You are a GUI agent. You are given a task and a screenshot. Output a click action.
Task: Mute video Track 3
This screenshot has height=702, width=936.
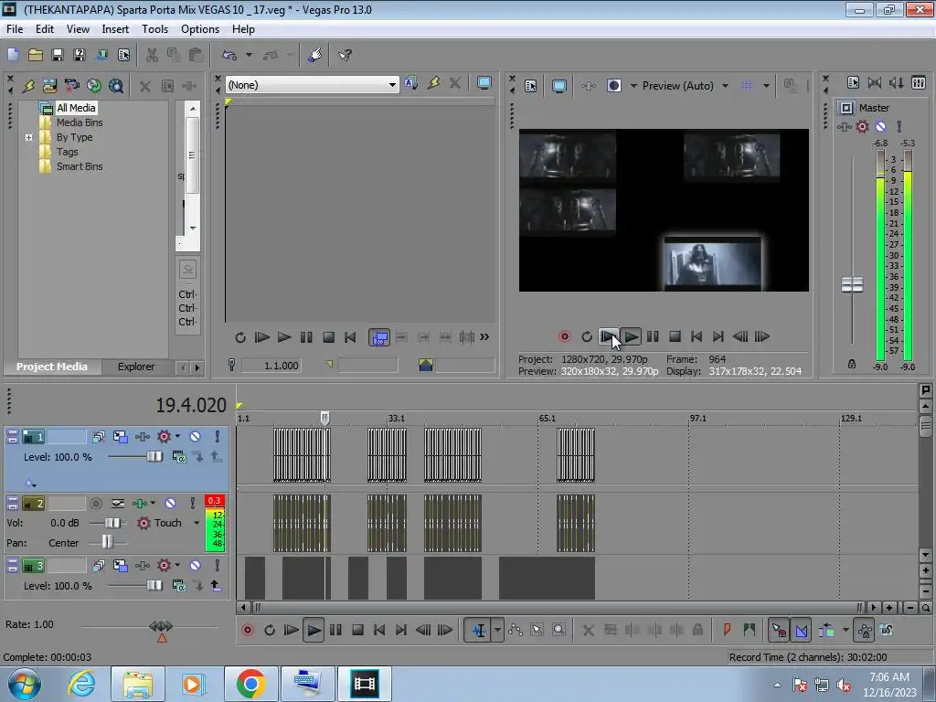pyautogui.click(x=196, y=565)
